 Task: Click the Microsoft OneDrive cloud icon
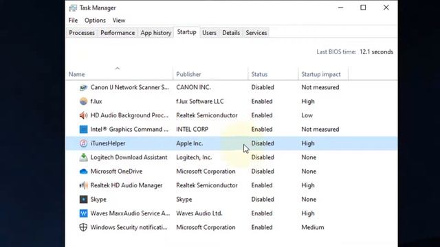tap(83, 172)
